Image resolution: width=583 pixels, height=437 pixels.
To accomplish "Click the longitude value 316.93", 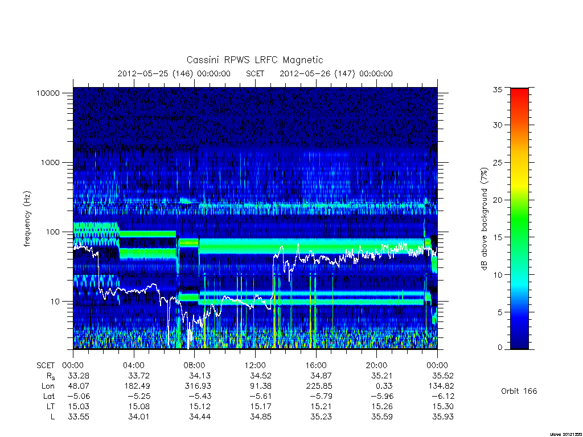I will tap(198, 386).
